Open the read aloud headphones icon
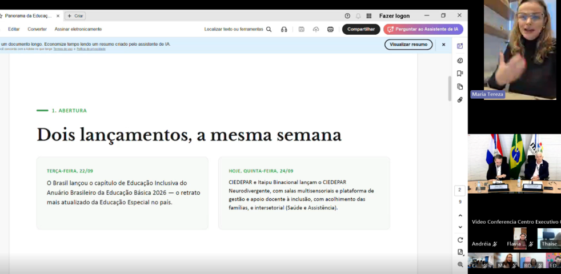561x274 pixels. click(284, 29)
